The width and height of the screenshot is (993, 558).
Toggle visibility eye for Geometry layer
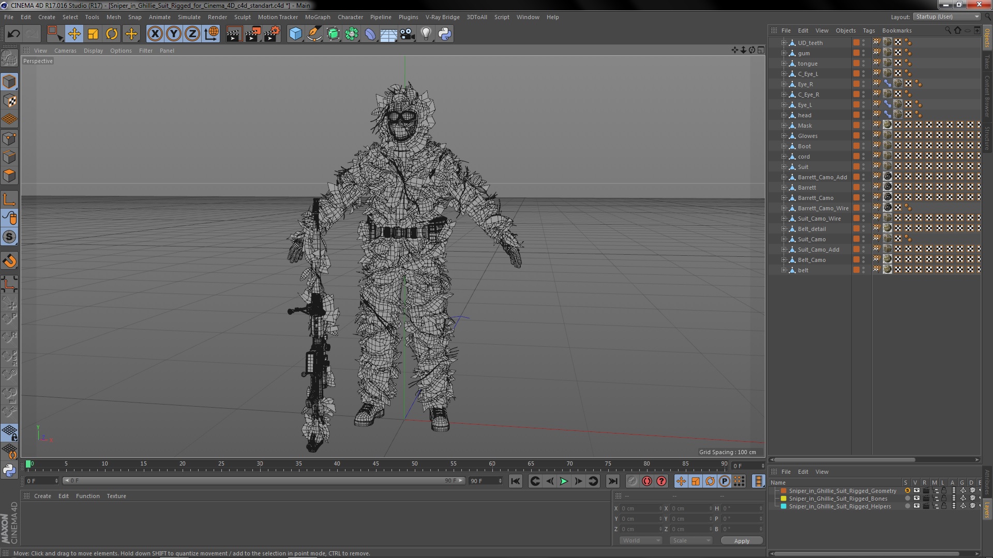[x=916, y=491]
